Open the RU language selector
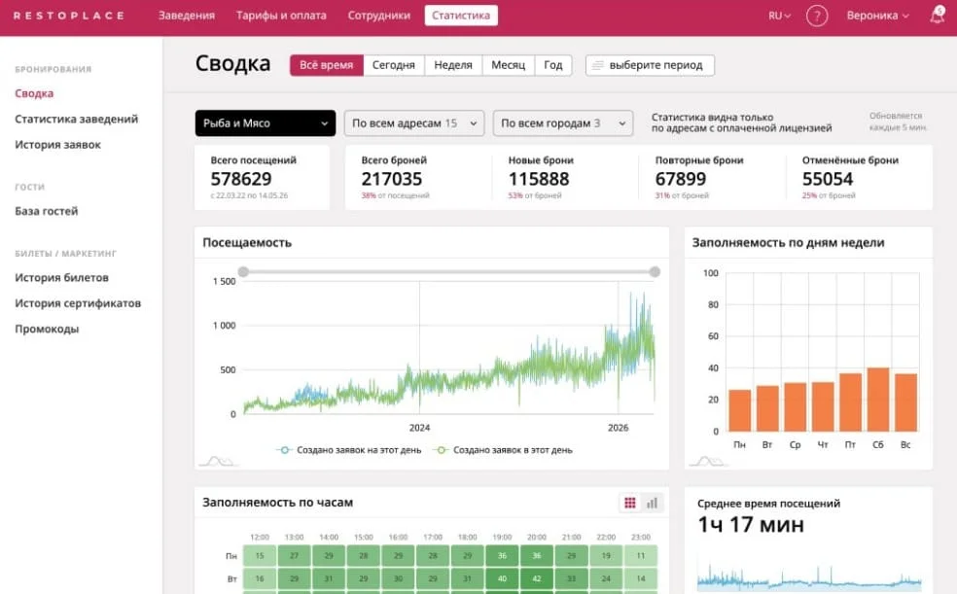Viewport: 957px width, 594px height. (x=779, y=16)
